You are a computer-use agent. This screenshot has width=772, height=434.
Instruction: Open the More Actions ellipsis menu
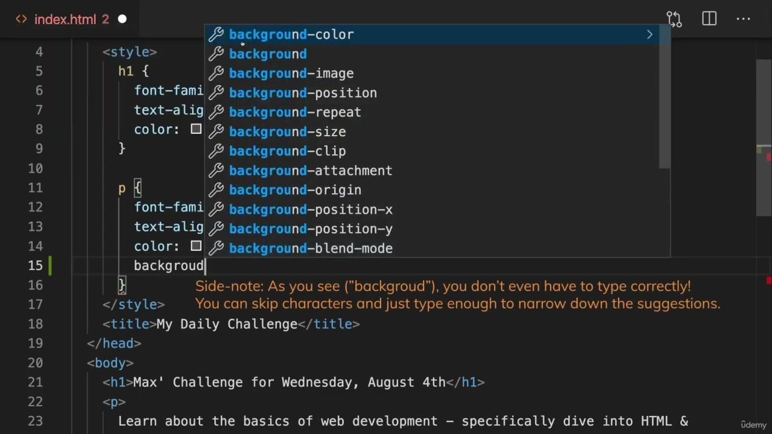pyautogui.click(x=744, y=19)
